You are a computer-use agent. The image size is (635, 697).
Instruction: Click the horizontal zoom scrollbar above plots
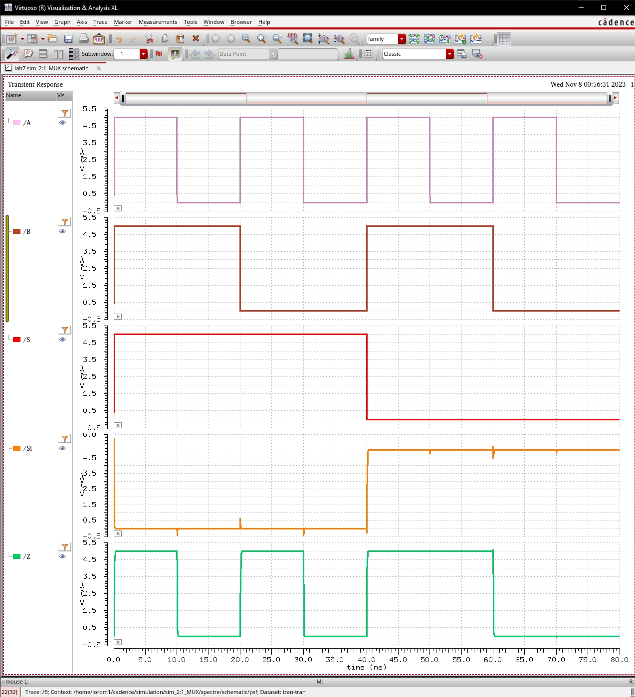coord(366,98)
